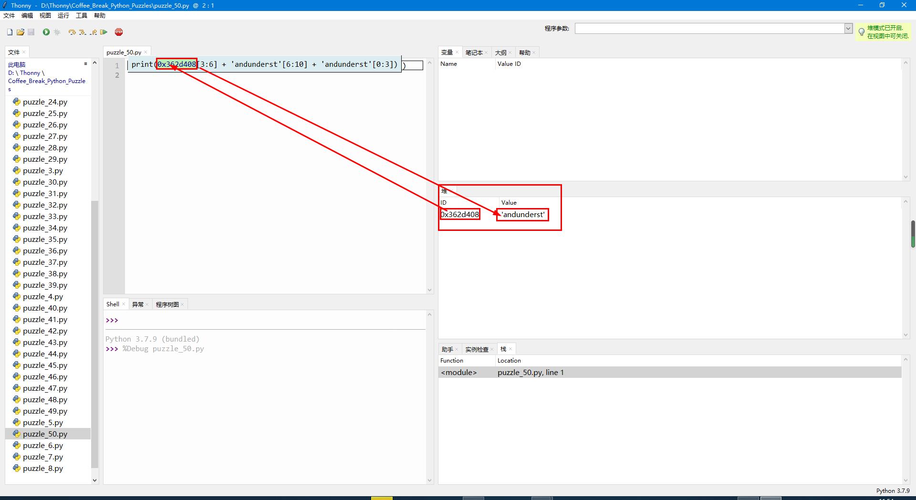The height and width of the screenshot is (500, 916).
Task: Open the 运行 menu
Action: 63,16
